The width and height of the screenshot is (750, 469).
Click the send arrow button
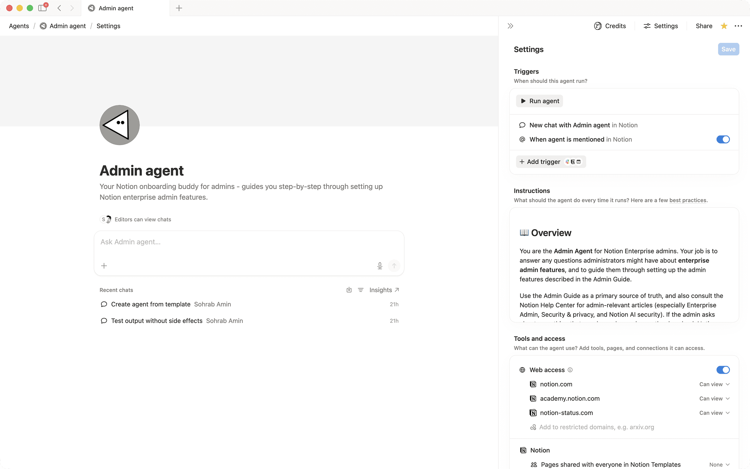click(x=394, y=266)
